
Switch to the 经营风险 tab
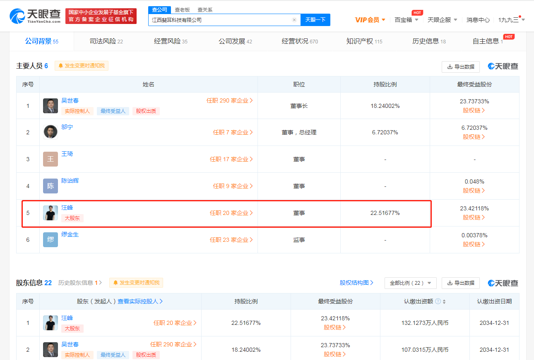[171, 41]
